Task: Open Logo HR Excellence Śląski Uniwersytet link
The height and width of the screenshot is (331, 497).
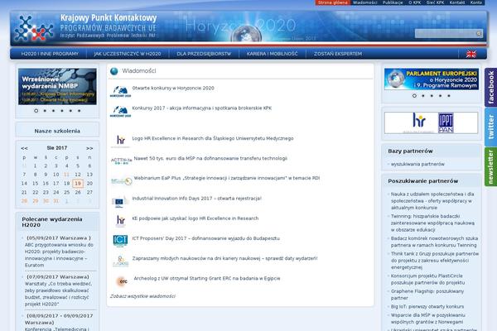Action: tap(213, 139)
